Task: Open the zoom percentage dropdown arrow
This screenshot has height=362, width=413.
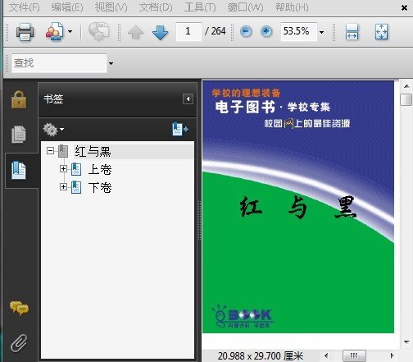Action: tap(322, 32)
